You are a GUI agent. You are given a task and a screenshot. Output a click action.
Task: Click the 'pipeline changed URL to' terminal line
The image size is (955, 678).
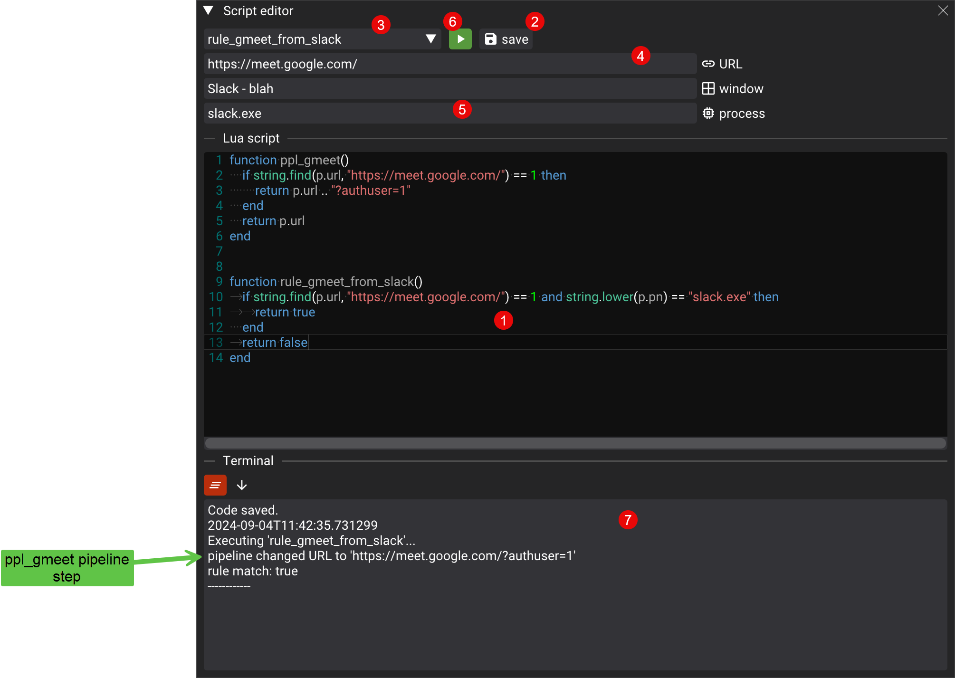tap(392, 556)
